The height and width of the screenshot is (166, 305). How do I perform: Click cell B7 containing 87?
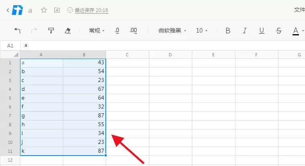pyautogui.click(x=84, y=116)
